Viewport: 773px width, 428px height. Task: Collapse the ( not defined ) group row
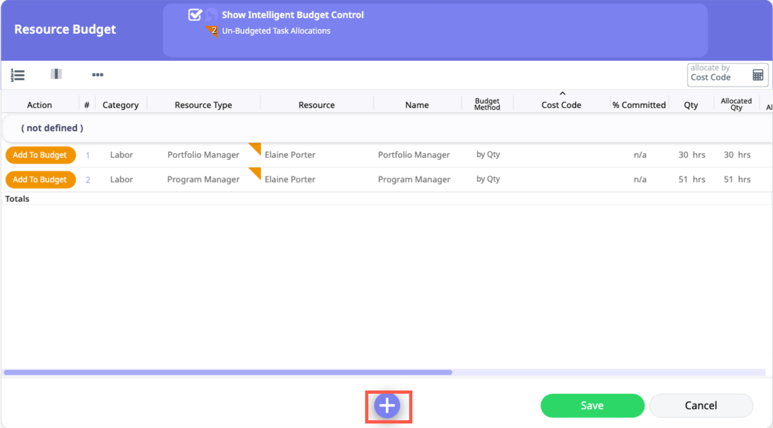[52, 128]
